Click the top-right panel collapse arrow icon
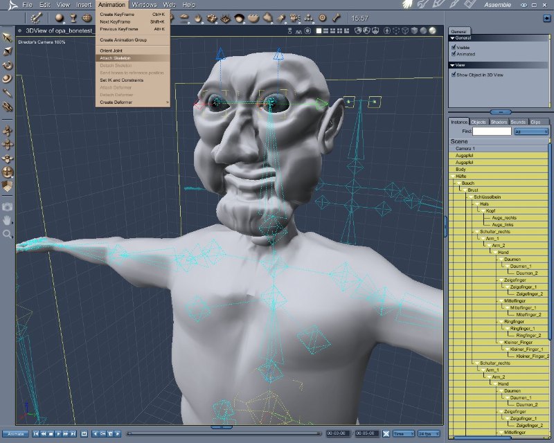The image size is (554, 443). (x=546, y=18)
